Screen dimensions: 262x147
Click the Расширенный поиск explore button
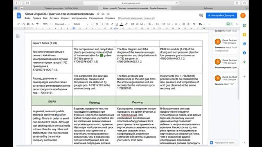coord(223,143)
